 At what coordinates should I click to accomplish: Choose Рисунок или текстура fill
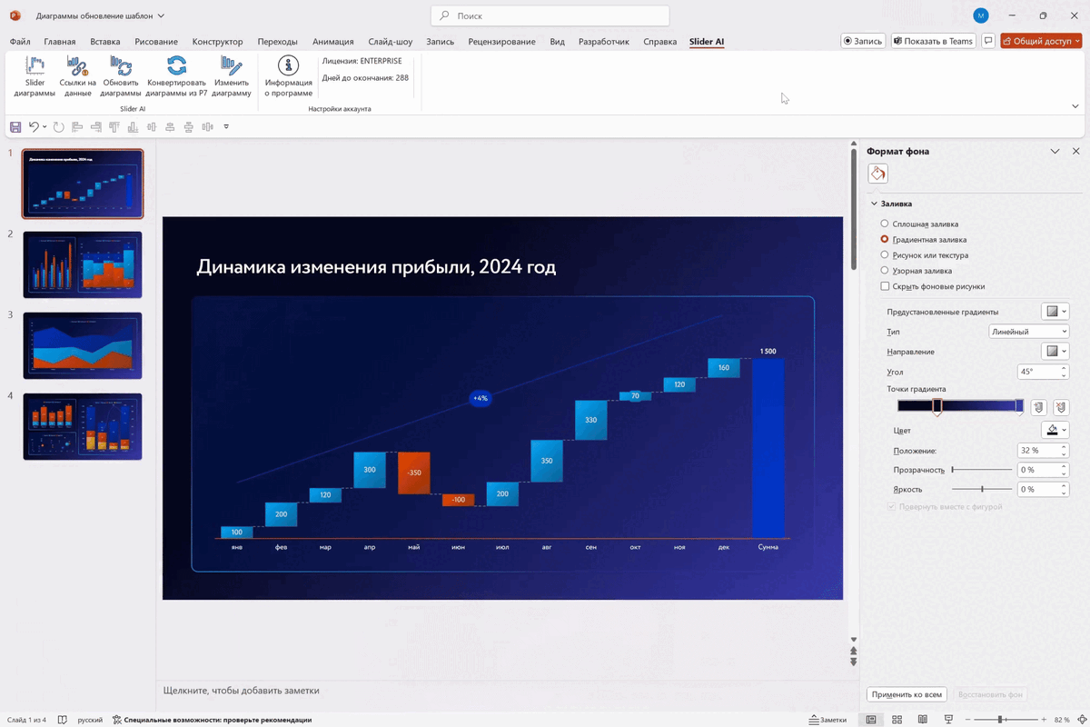[924, 255]
